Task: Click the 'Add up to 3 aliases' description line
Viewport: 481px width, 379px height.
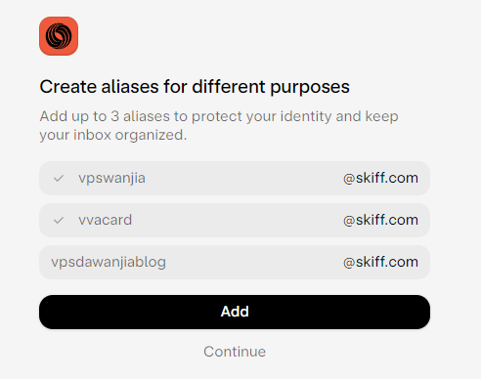Action: [219, 116]
